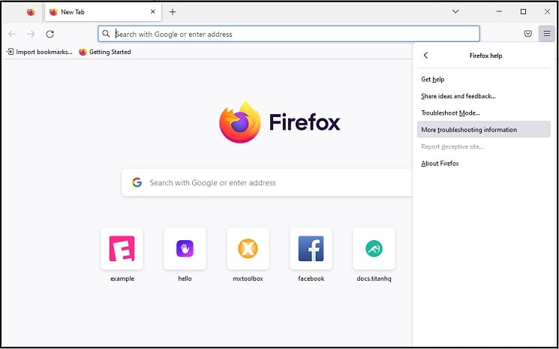Open About Firefox
The image size is (559, 349).
pos(483,164)
